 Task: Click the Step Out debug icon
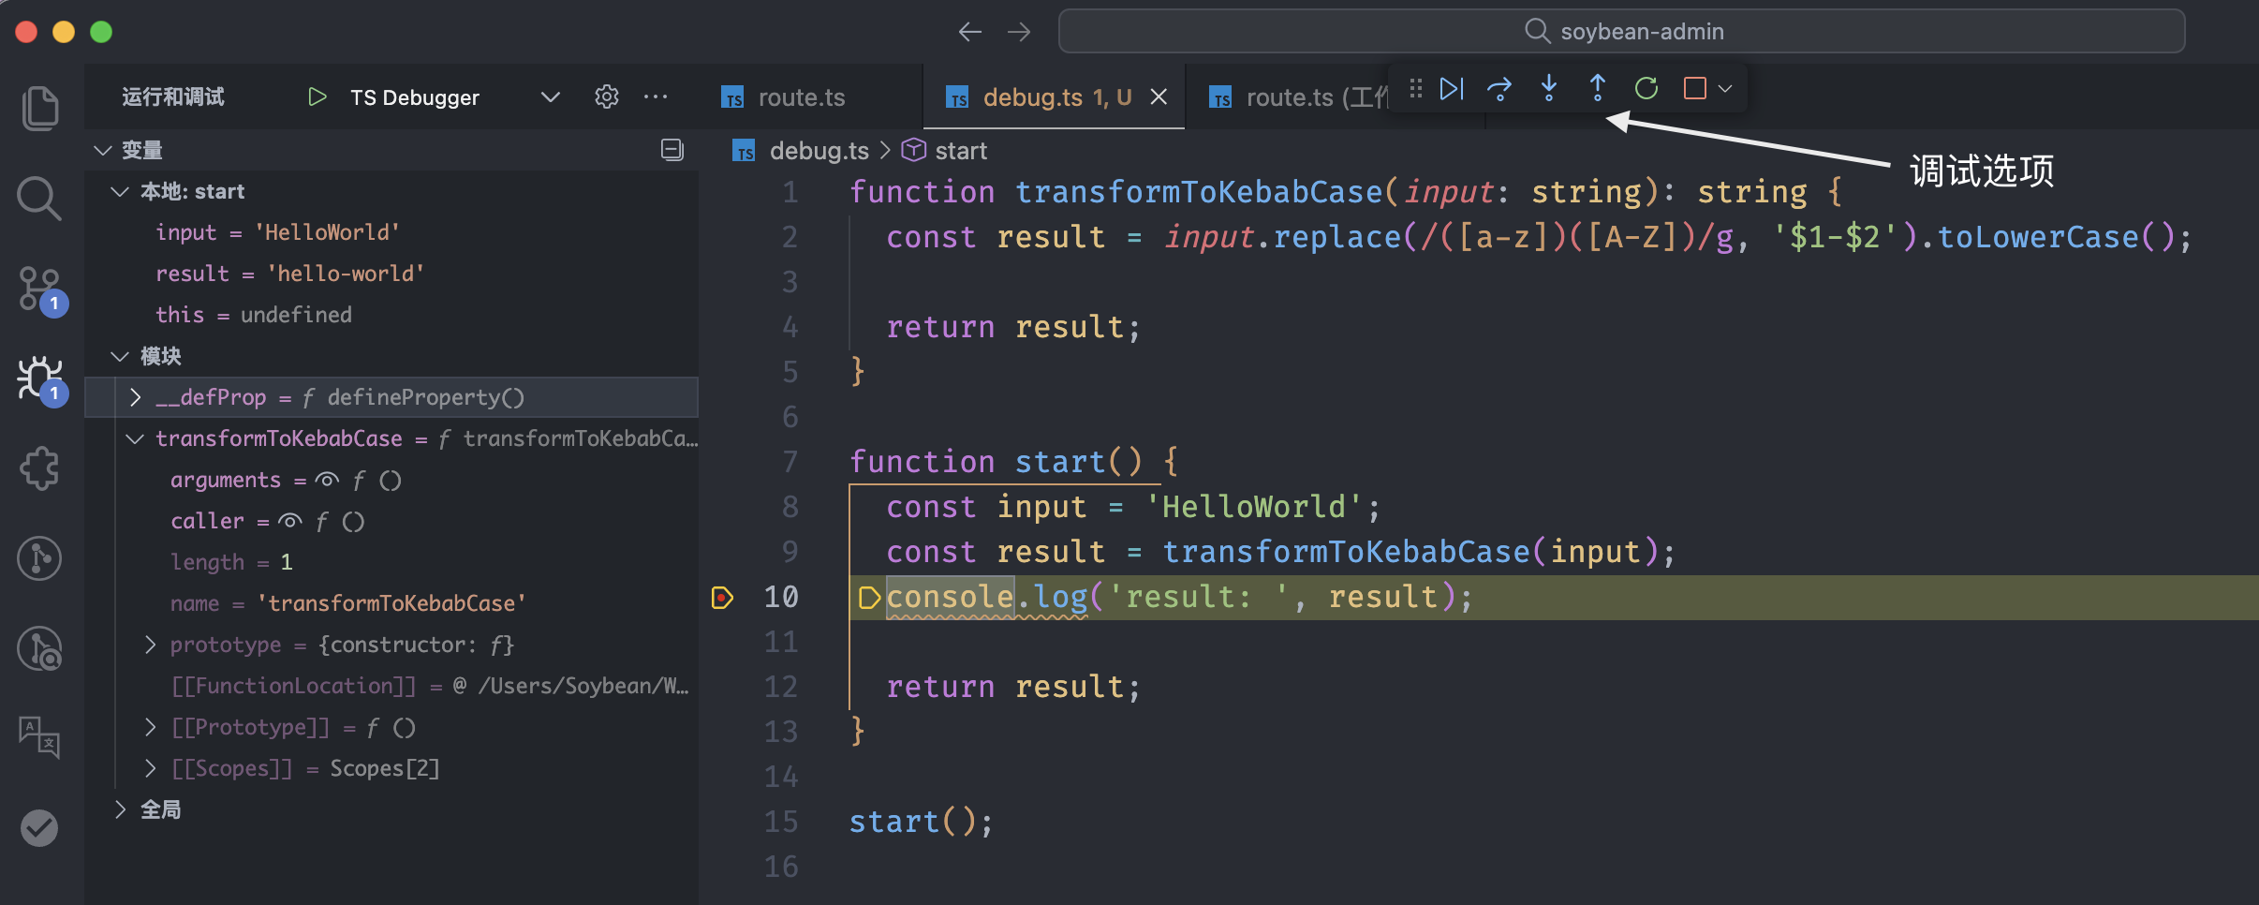click(1598, 89)
